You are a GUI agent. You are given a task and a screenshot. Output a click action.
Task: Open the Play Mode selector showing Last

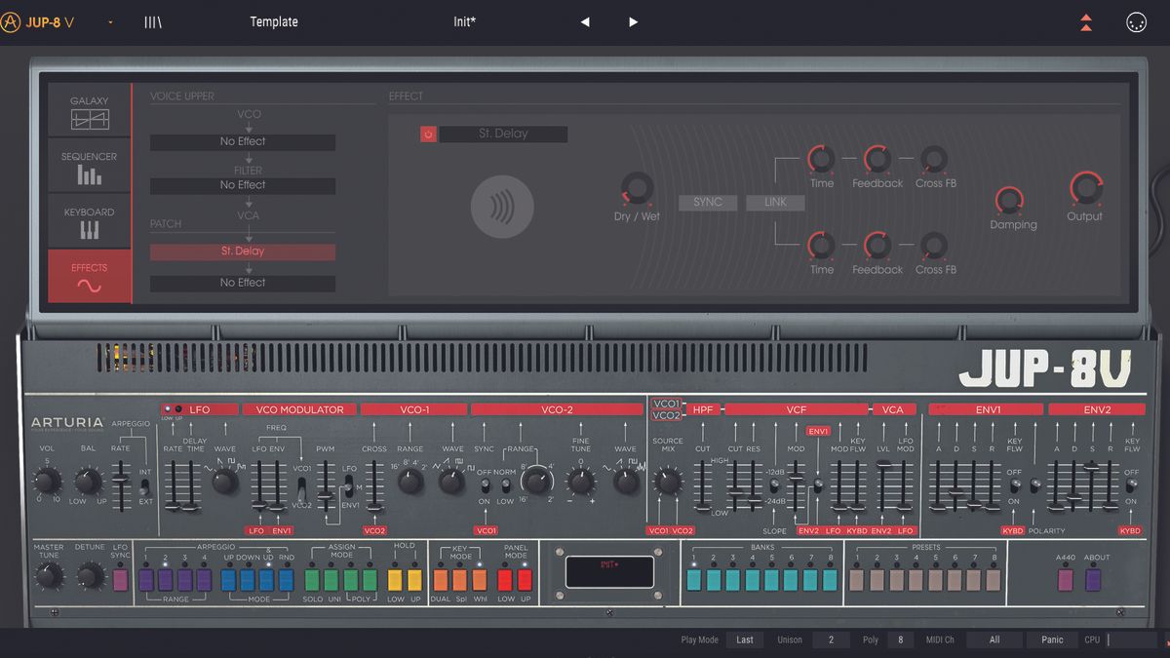pyautogui.click(x=745, y=639)
